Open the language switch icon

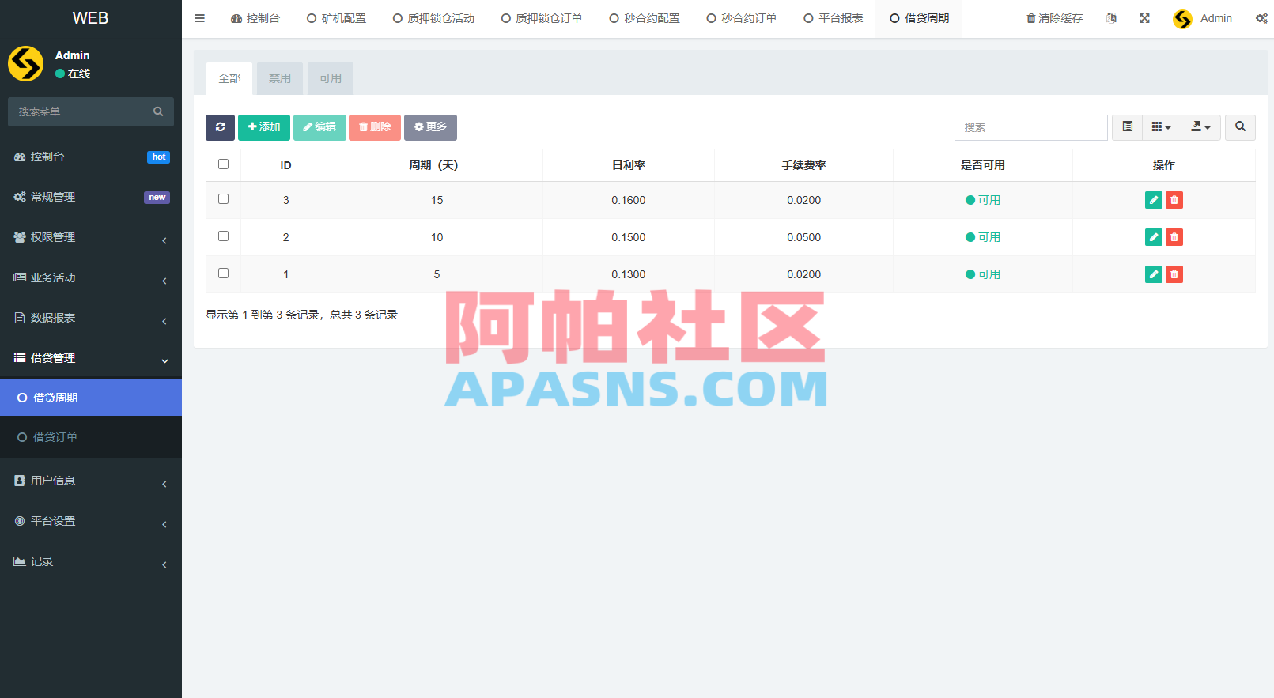[1111, 18]
